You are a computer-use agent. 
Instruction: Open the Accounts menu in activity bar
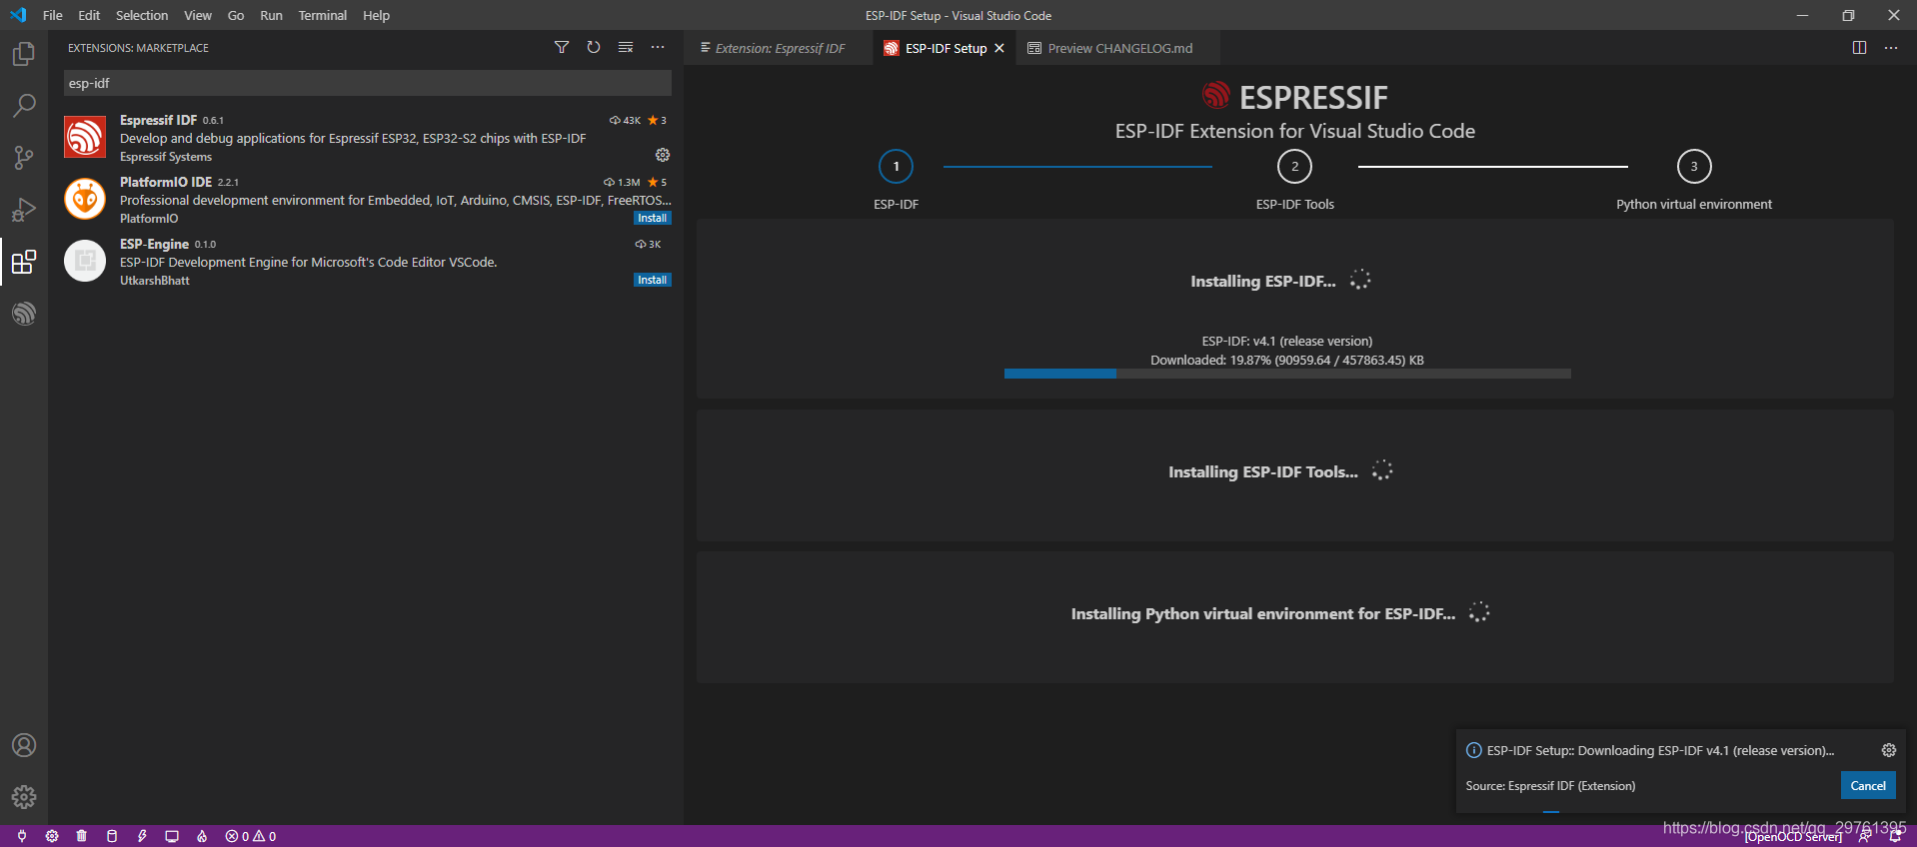[24, 745]
